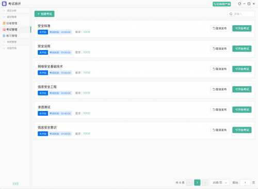Viewport: 258px width, 189px height.
Task: Start the 渗透测试 exam
Action: [242, 109]
